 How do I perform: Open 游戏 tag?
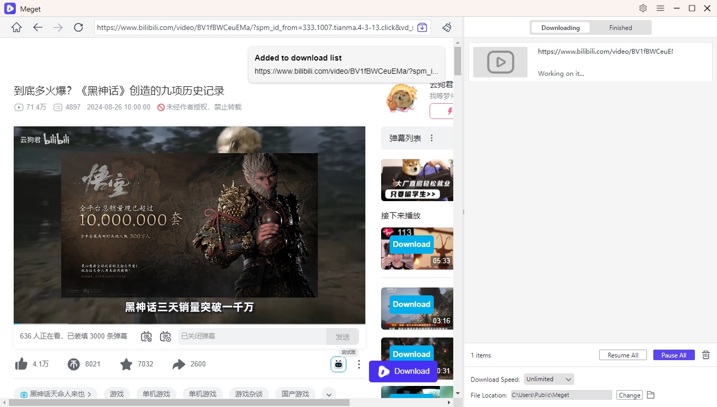pos(117,394)
